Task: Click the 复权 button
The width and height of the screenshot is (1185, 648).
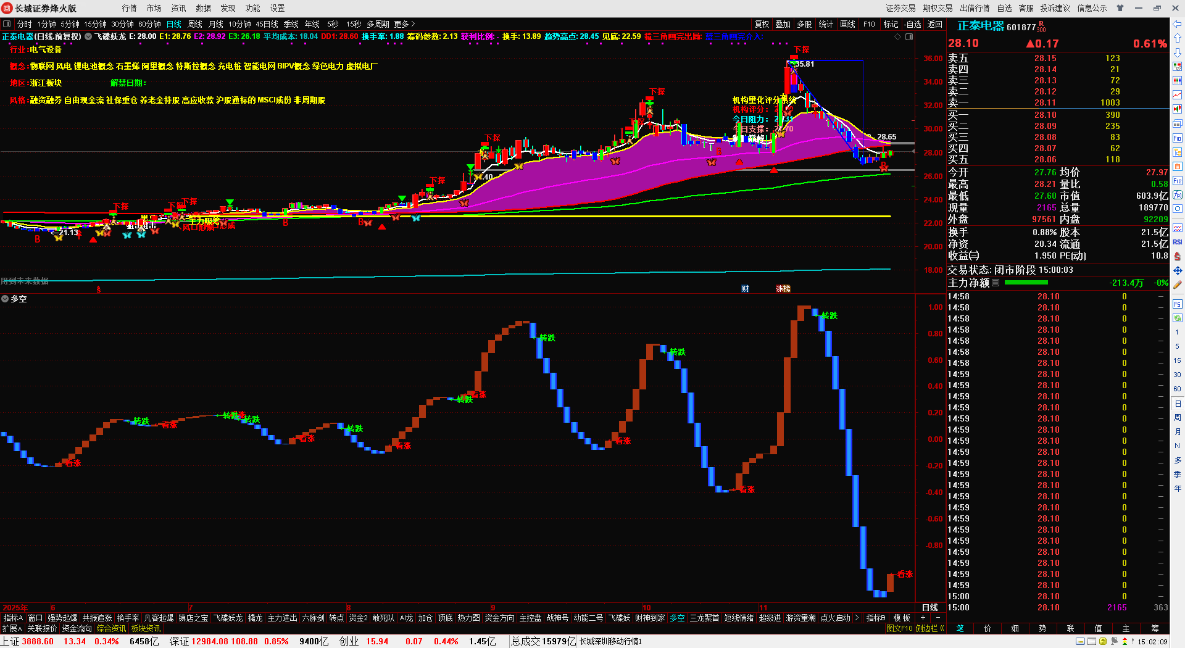Action: (x=762, y=24)
